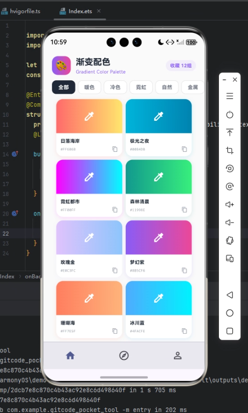
Task: Click the eyedropper on 森林清晨 gradient
Action: 158,177
